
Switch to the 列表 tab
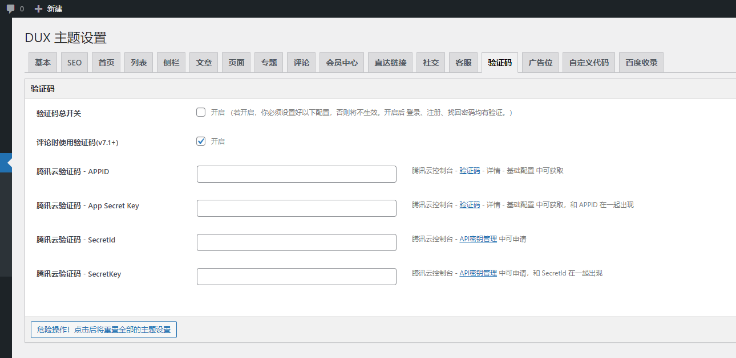tap(139, 63)
